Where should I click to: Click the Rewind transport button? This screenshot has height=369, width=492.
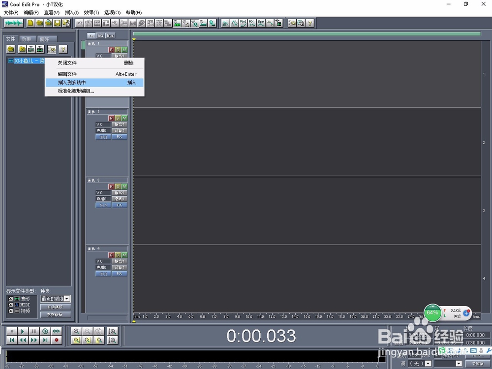point(23,340)
